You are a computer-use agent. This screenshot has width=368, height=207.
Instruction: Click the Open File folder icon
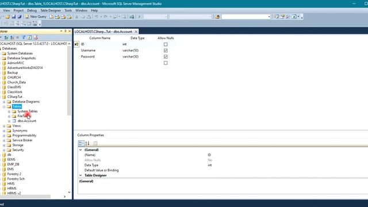7,17
